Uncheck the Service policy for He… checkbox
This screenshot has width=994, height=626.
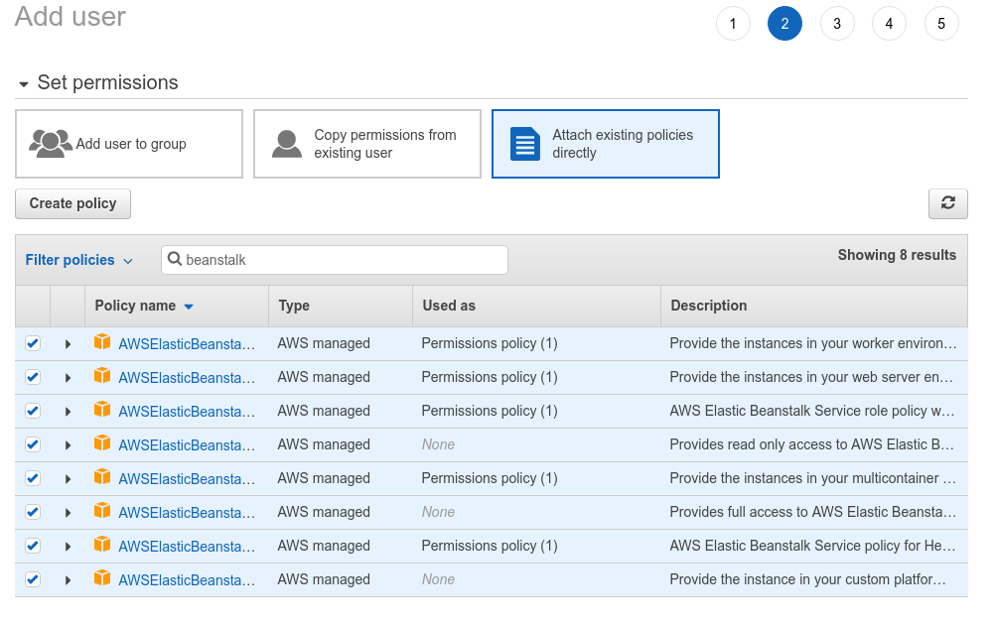click(x=33, y=546)
